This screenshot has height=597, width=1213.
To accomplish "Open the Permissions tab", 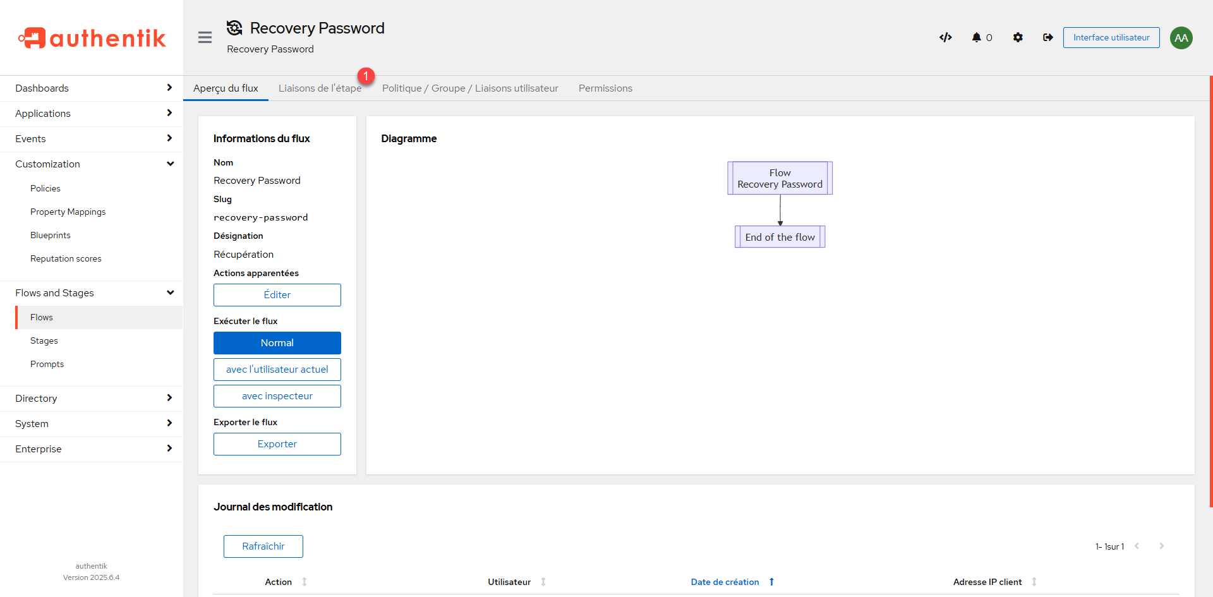I will click(x=605, y=88).
